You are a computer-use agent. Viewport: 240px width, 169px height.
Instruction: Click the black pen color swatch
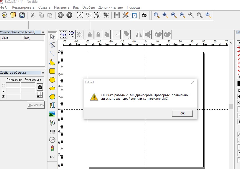[239, 83]
